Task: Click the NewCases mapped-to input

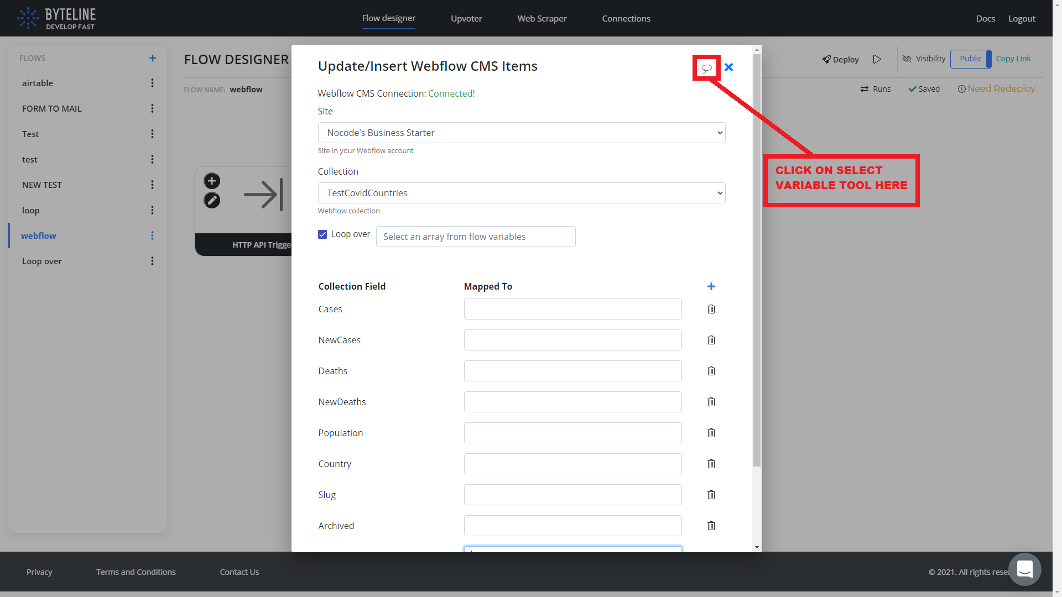Action: click(572, 340)
